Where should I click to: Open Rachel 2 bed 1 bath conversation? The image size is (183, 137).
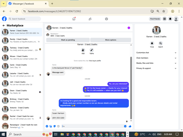[22, 118]
